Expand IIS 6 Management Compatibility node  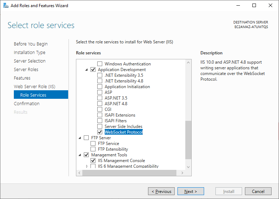(87, 166)
